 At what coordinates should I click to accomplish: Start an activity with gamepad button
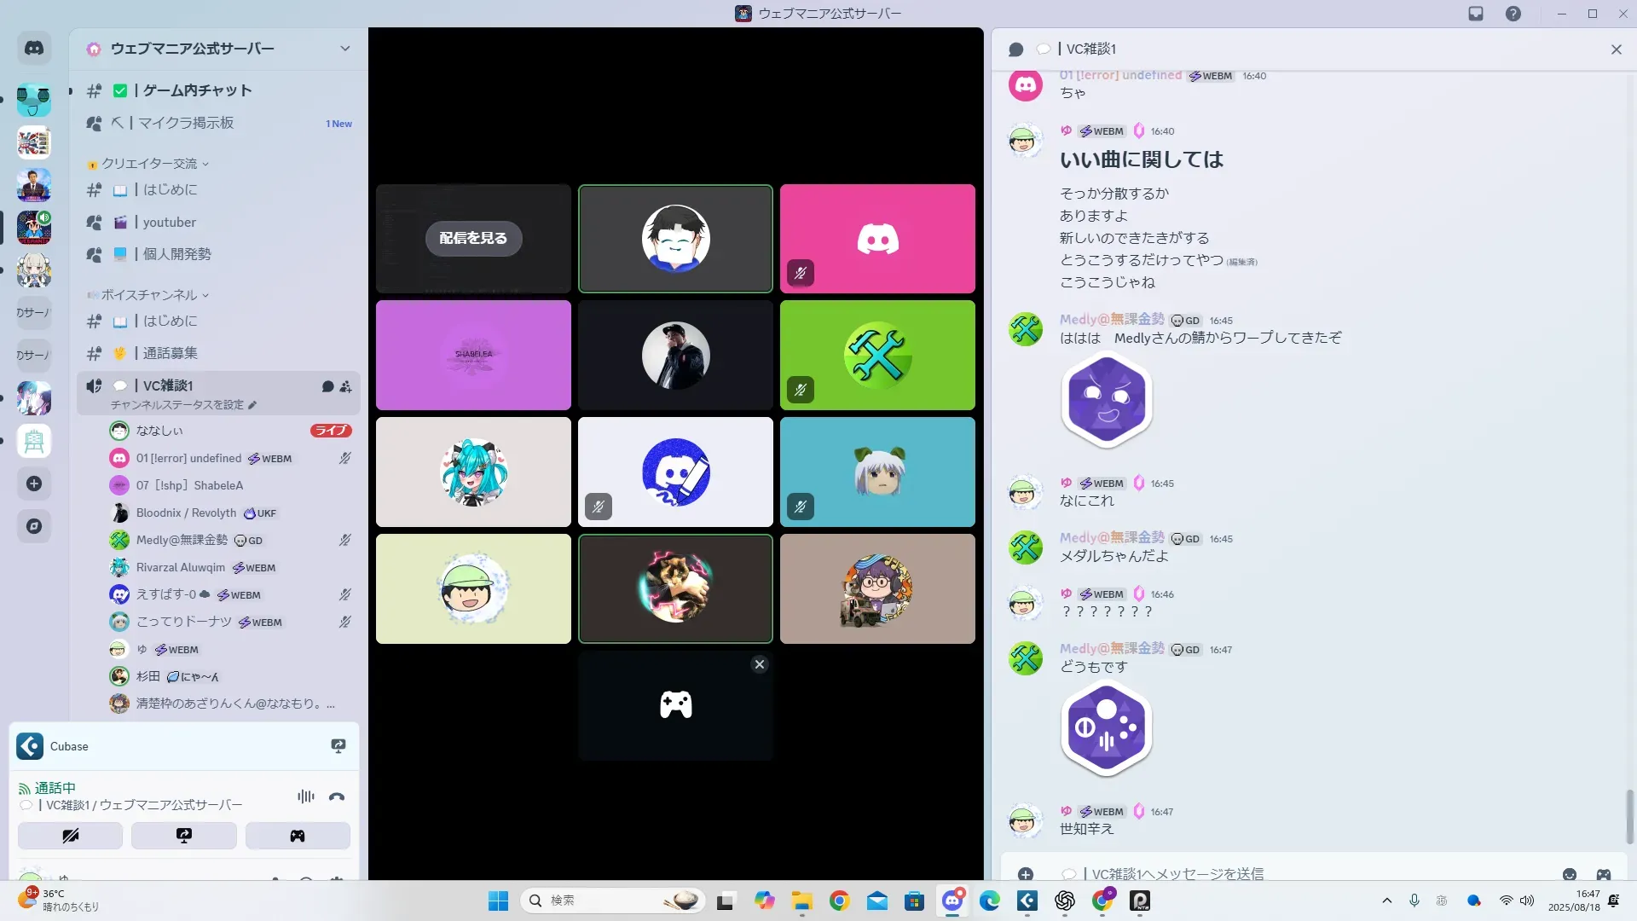[298, 836]
